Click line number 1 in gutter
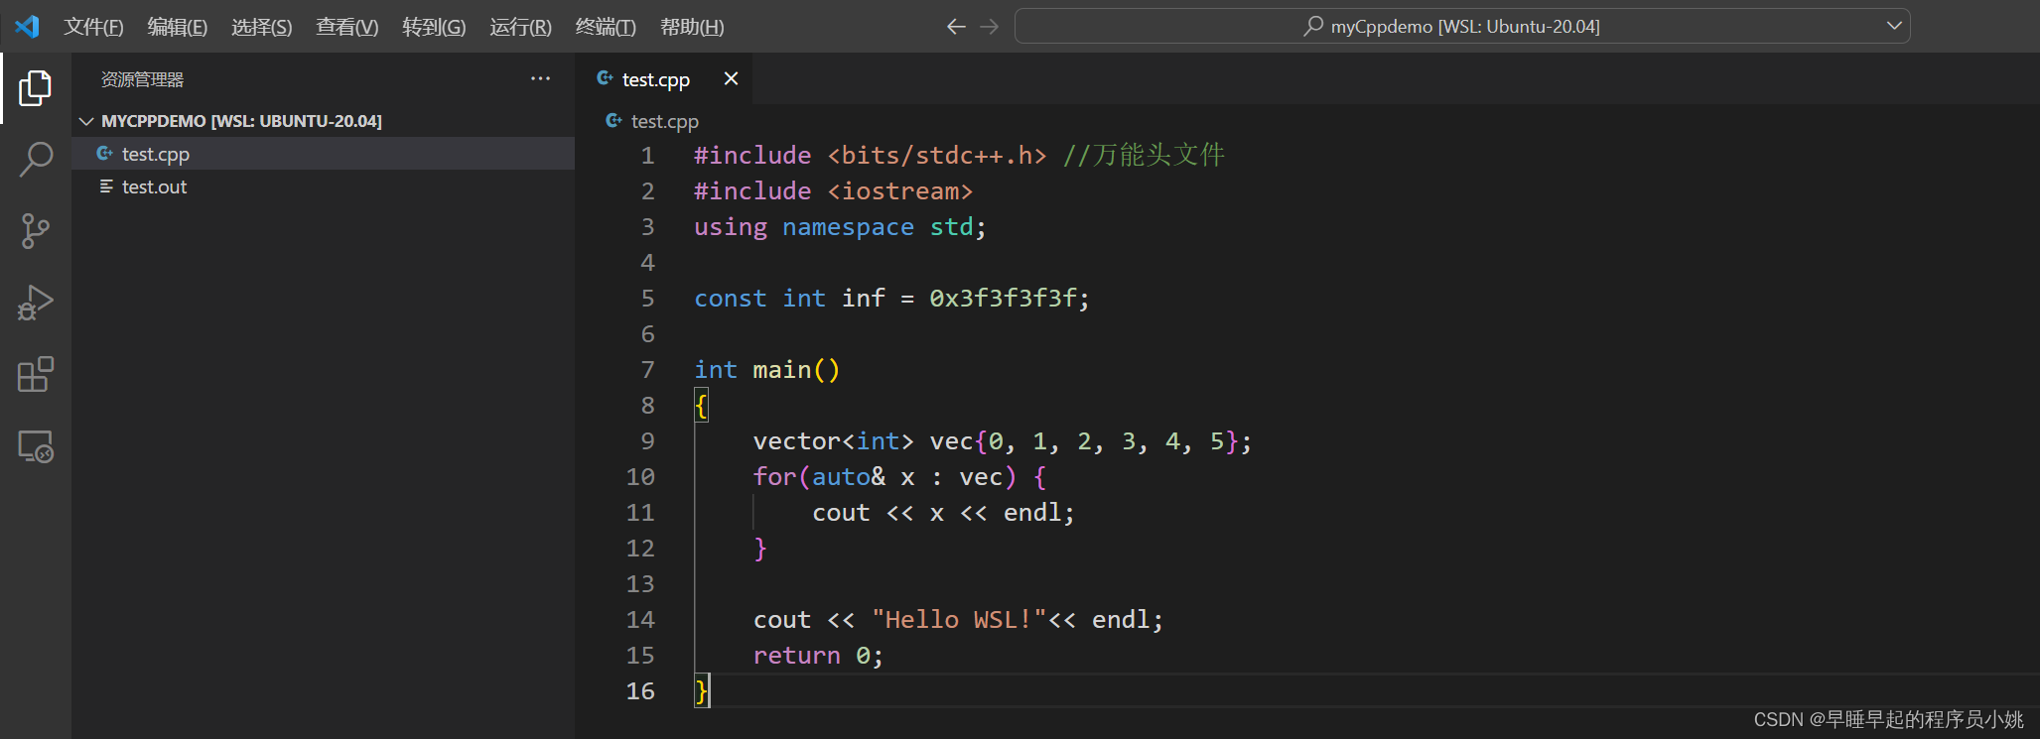 pyautogui.click(x=647, y=156)
